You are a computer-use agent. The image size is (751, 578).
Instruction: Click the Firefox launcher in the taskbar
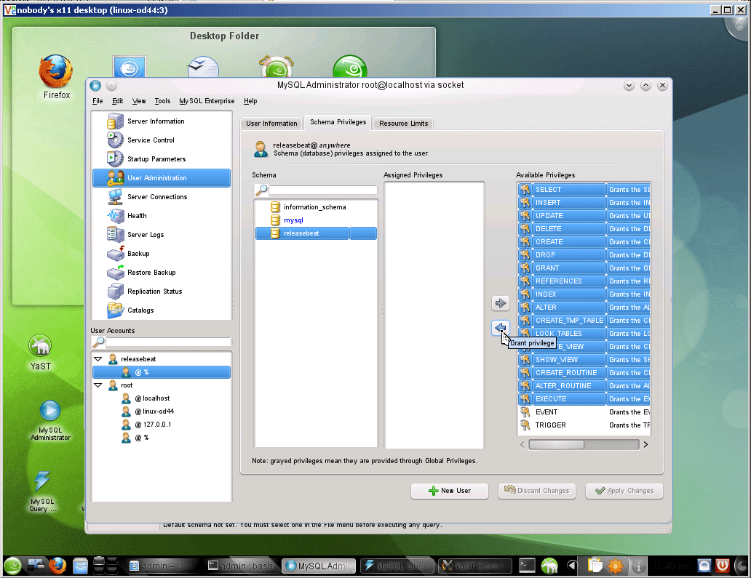pyautogui.click(x=57, y=566)
